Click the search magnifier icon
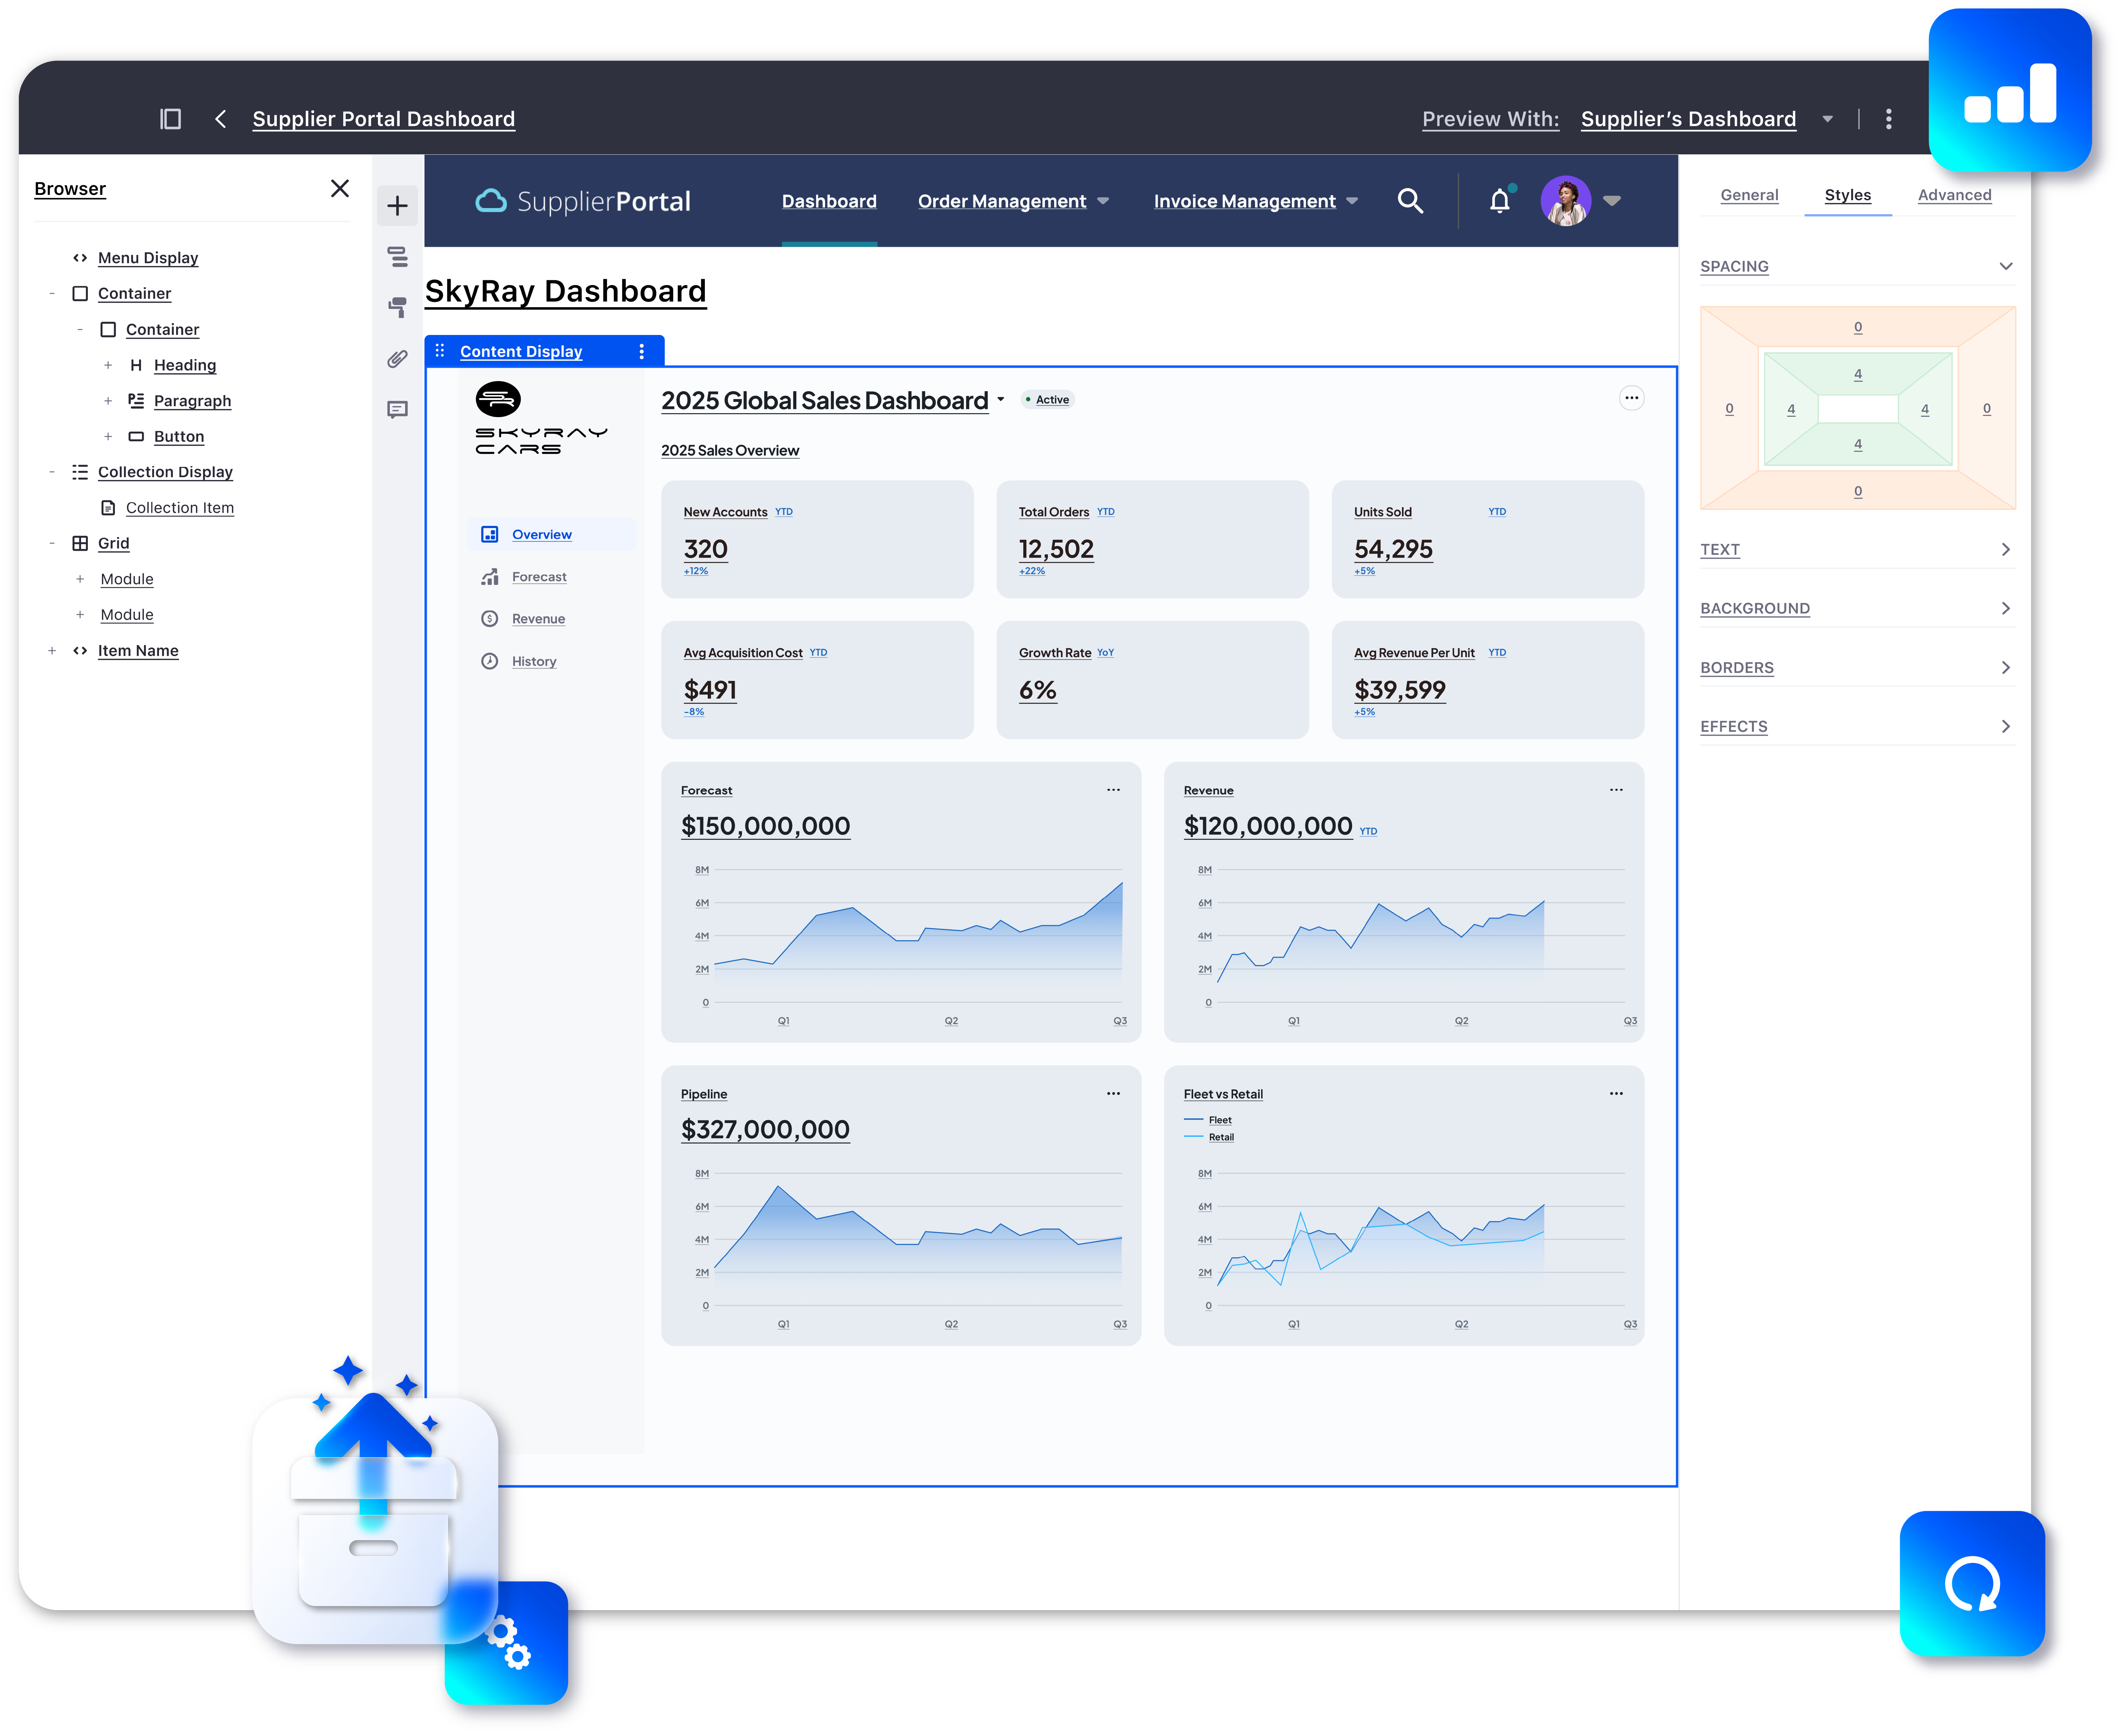 [1410, 201]
